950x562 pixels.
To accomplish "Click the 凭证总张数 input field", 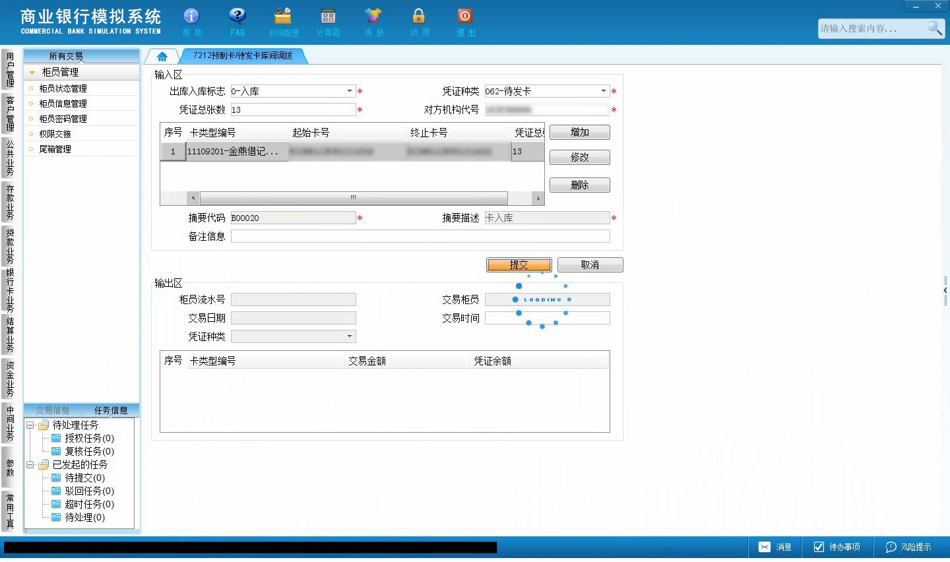I will click(x=293, y=109).
